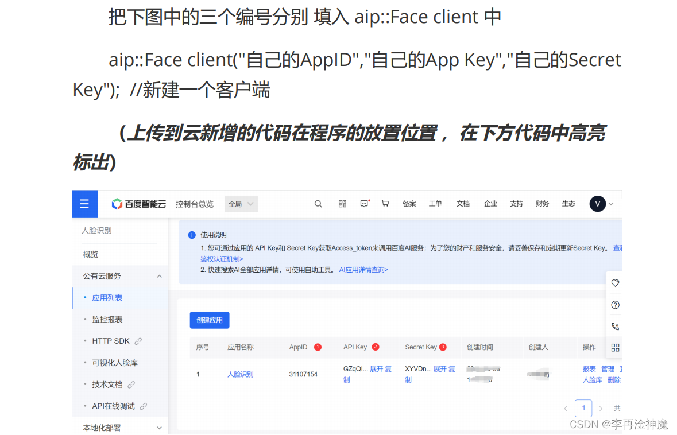Open the 人脸识别 application name link
677x435 pixels.
240,374
